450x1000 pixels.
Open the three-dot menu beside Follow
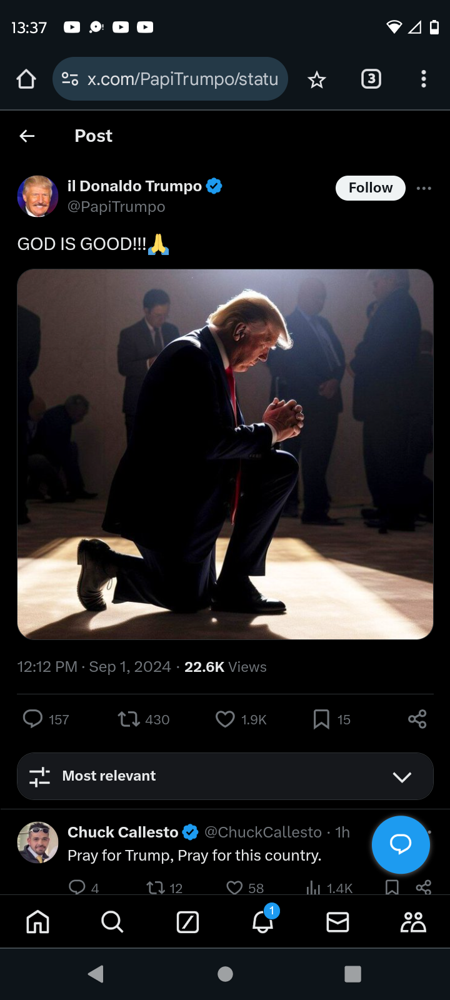click(x=424, y=188)
